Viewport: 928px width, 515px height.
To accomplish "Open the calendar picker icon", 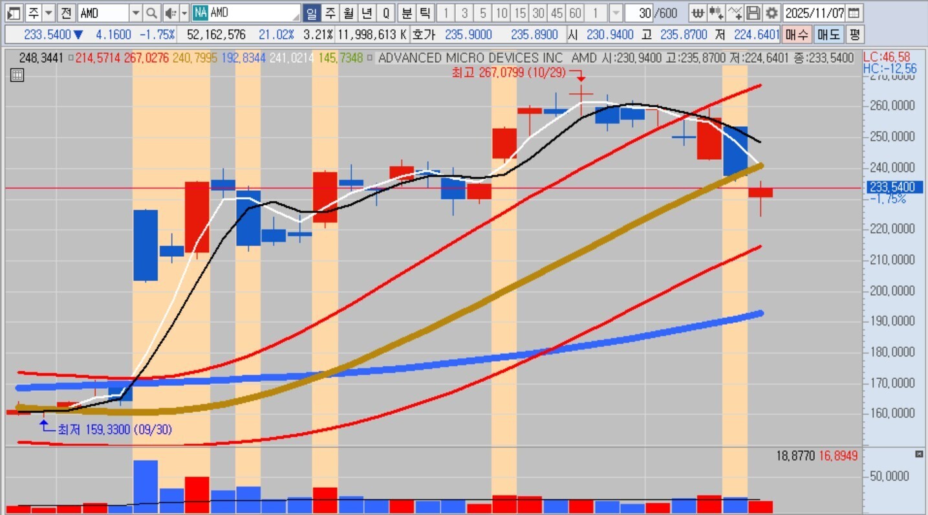I will (x=854, y=12).
